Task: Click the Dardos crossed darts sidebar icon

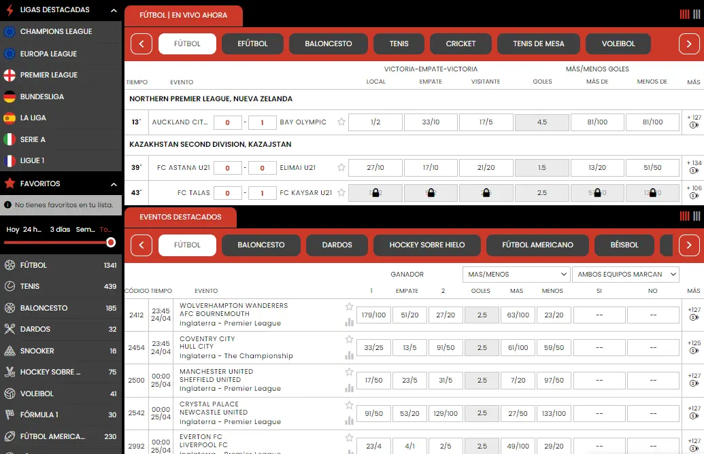Action: click(x=10, y=329)
